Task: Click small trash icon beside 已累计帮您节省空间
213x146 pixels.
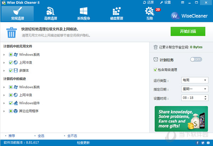Action: point(155,47)
